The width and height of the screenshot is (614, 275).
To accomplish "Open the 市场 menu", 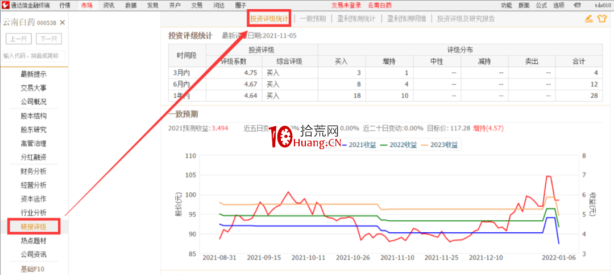I will [x=87, y=6].
